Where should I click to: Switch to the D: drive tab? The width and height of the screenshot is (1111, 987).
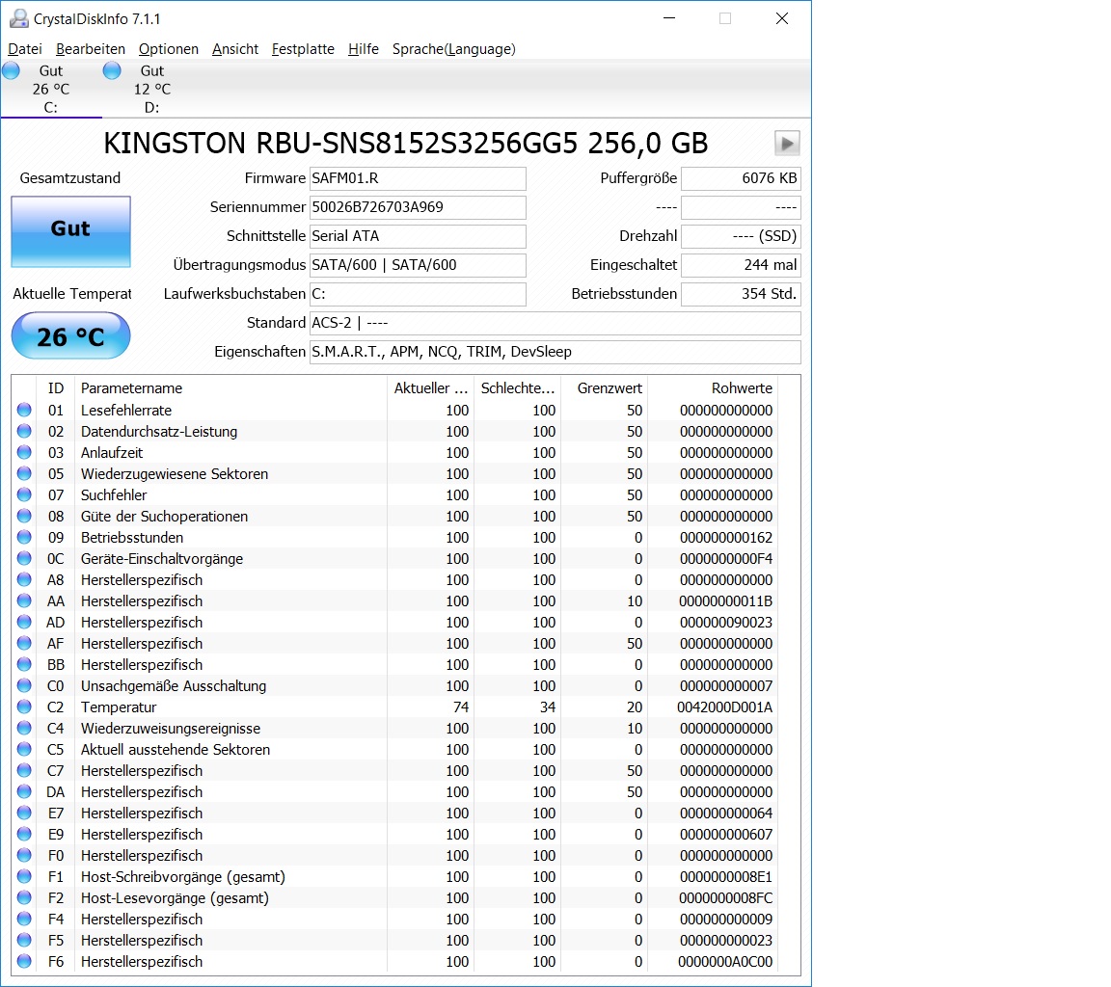[151, 89]
